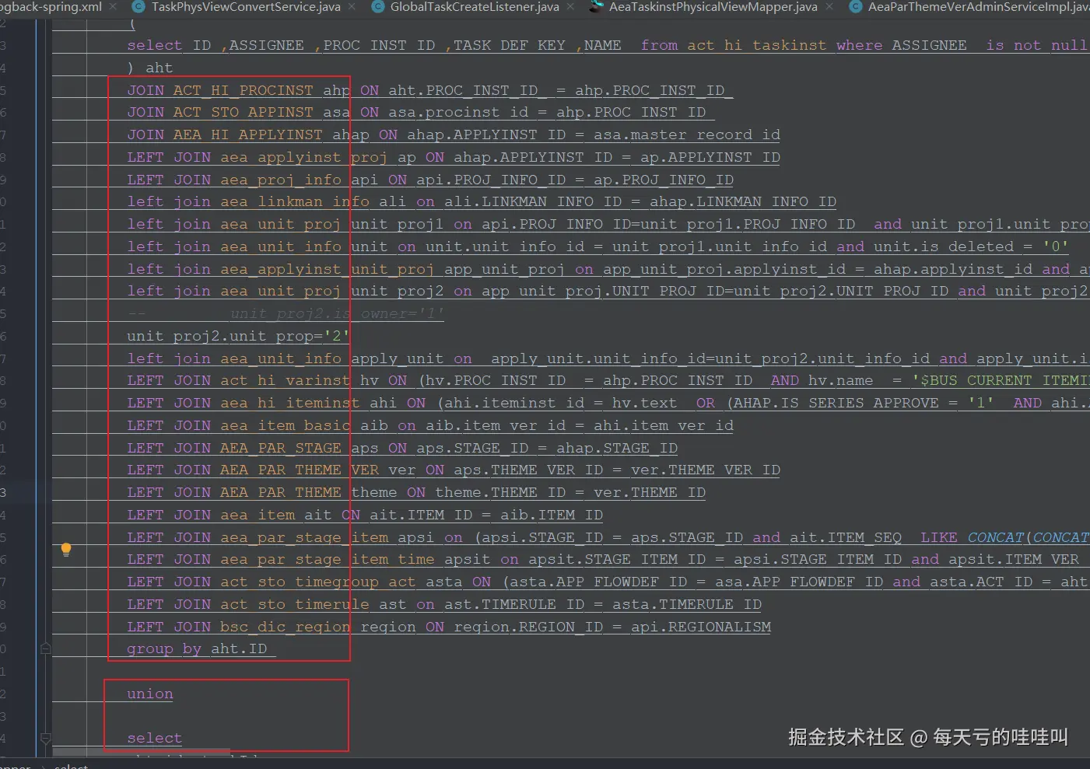The width and height of the screenshot is (1090, 769).
Task: Click the class icon on GlobalTaskCreateListener.java tab
Action: click(379, 7)
